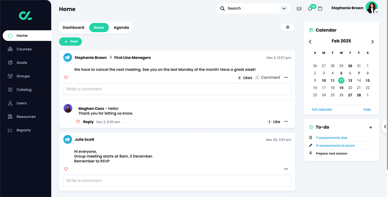Select Courses in the sidebar
Screen dimensions: 388x197
24,49
